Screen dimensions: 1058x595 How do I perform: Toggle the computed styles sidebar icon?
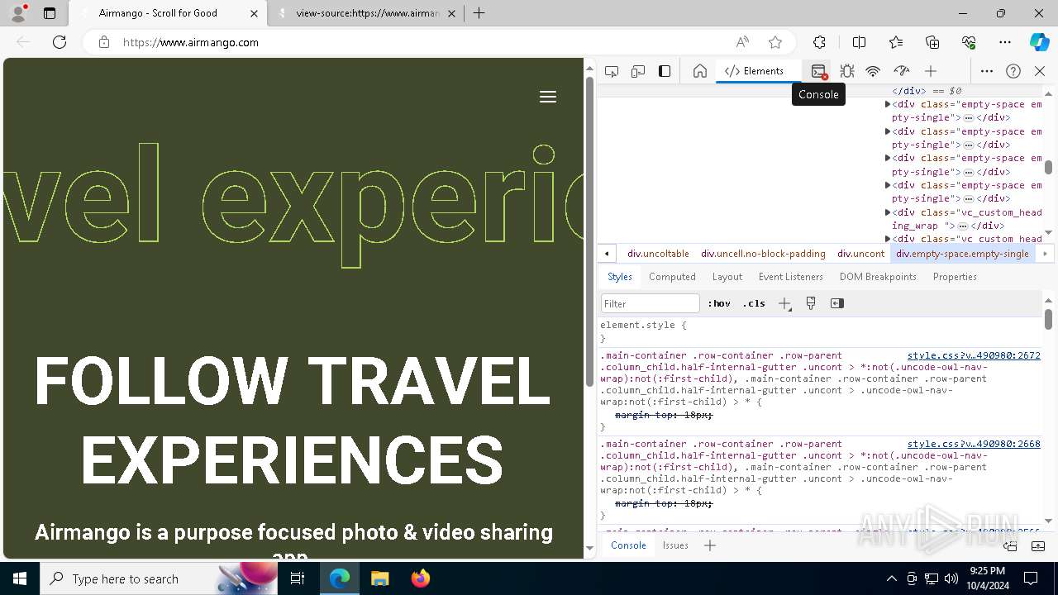pyautogui.click(x=837, y=303)
